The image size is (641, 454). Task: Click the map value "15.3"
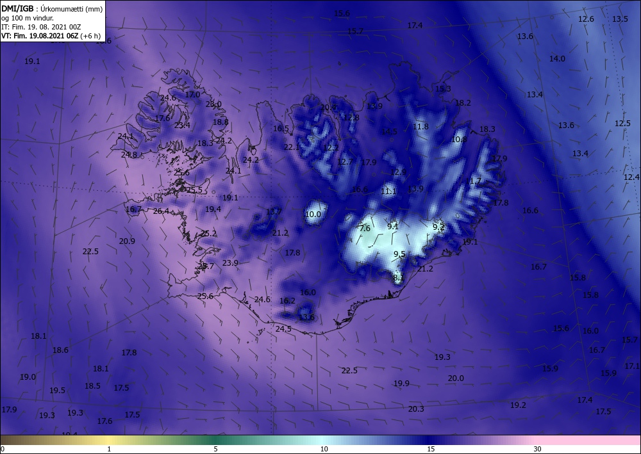point(443,88)
